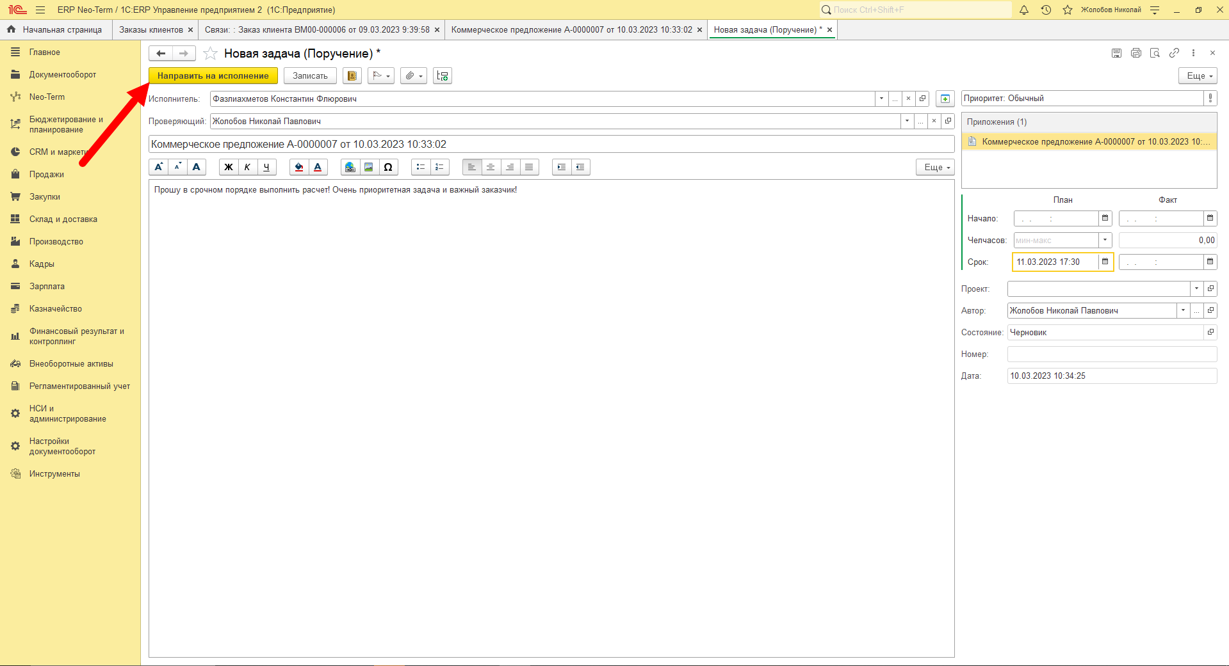Open Документооборот section in sidebar
This screenshot has height=666, width=1229.
coord(63,74)
